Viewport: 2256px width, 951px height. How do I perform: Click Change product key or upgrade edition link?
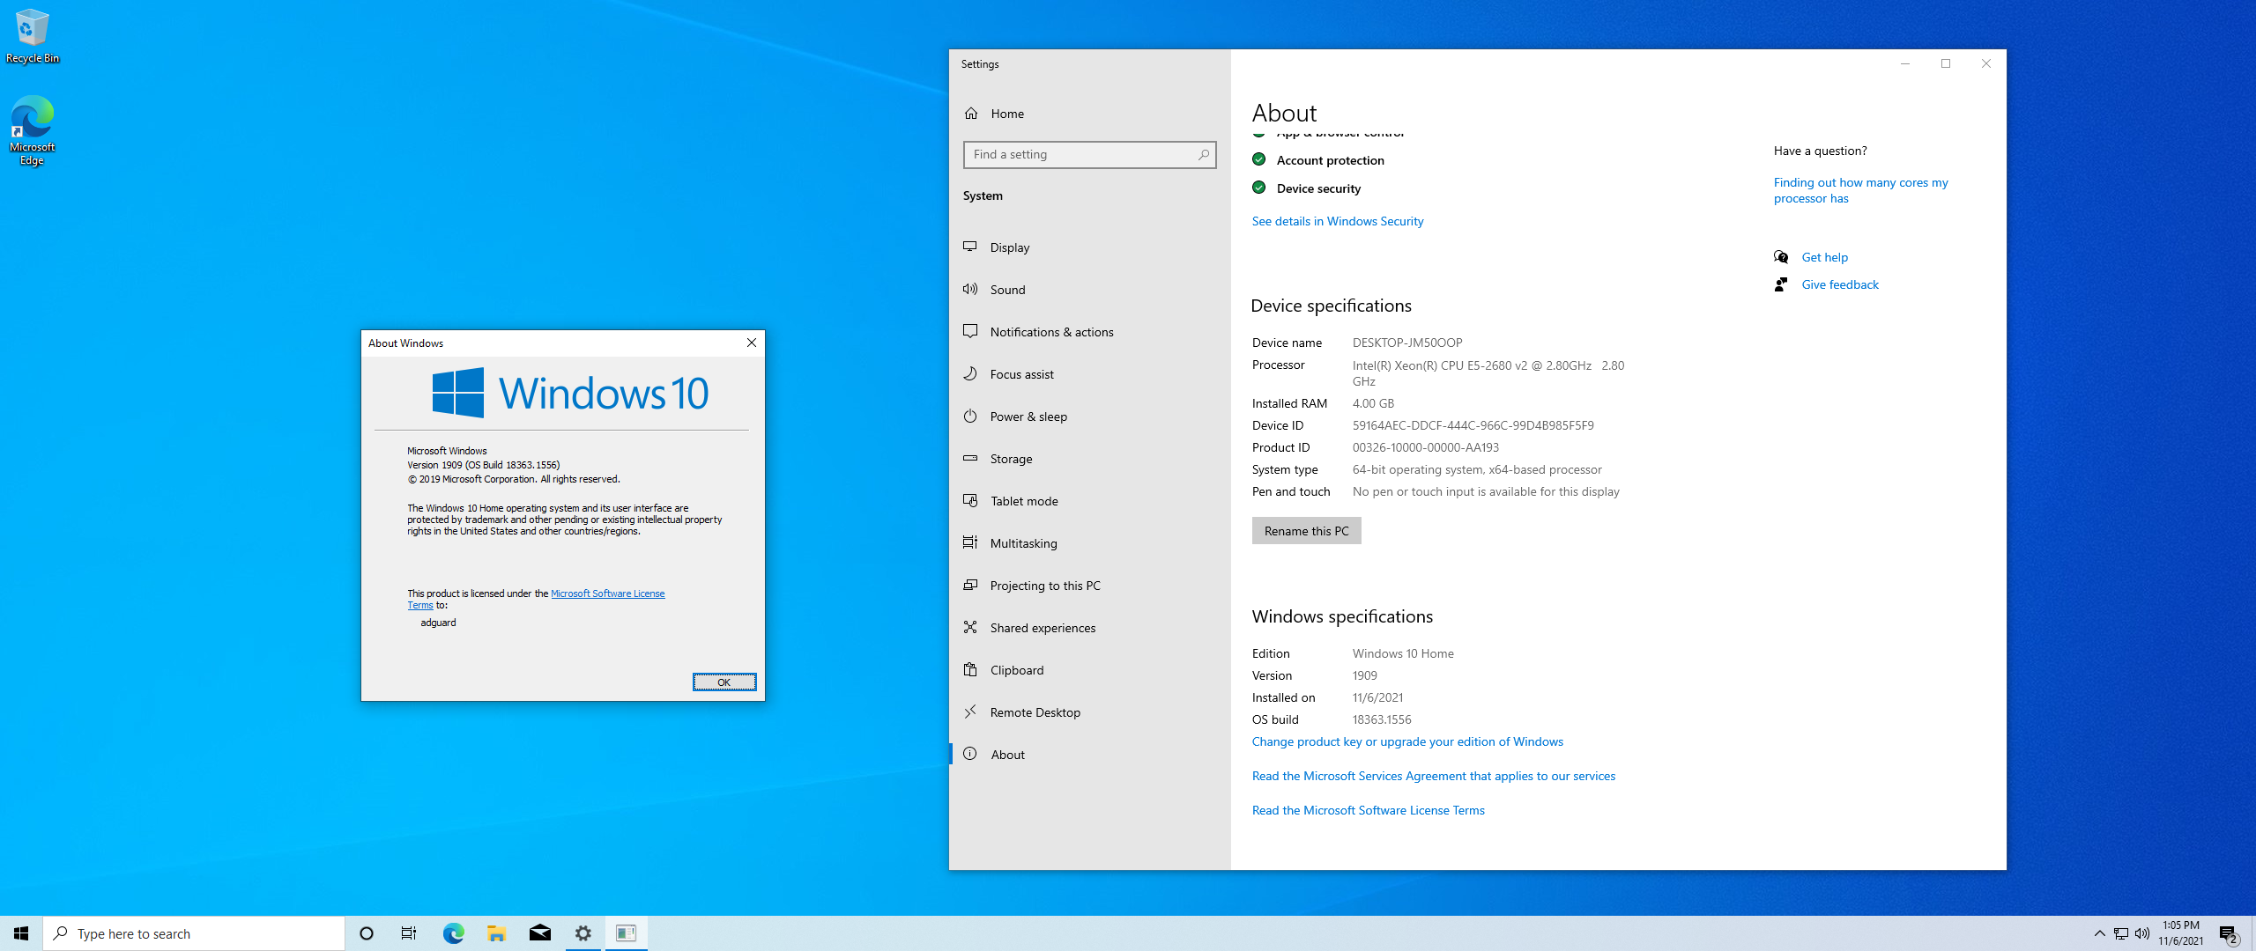(x=1407, y=741)
